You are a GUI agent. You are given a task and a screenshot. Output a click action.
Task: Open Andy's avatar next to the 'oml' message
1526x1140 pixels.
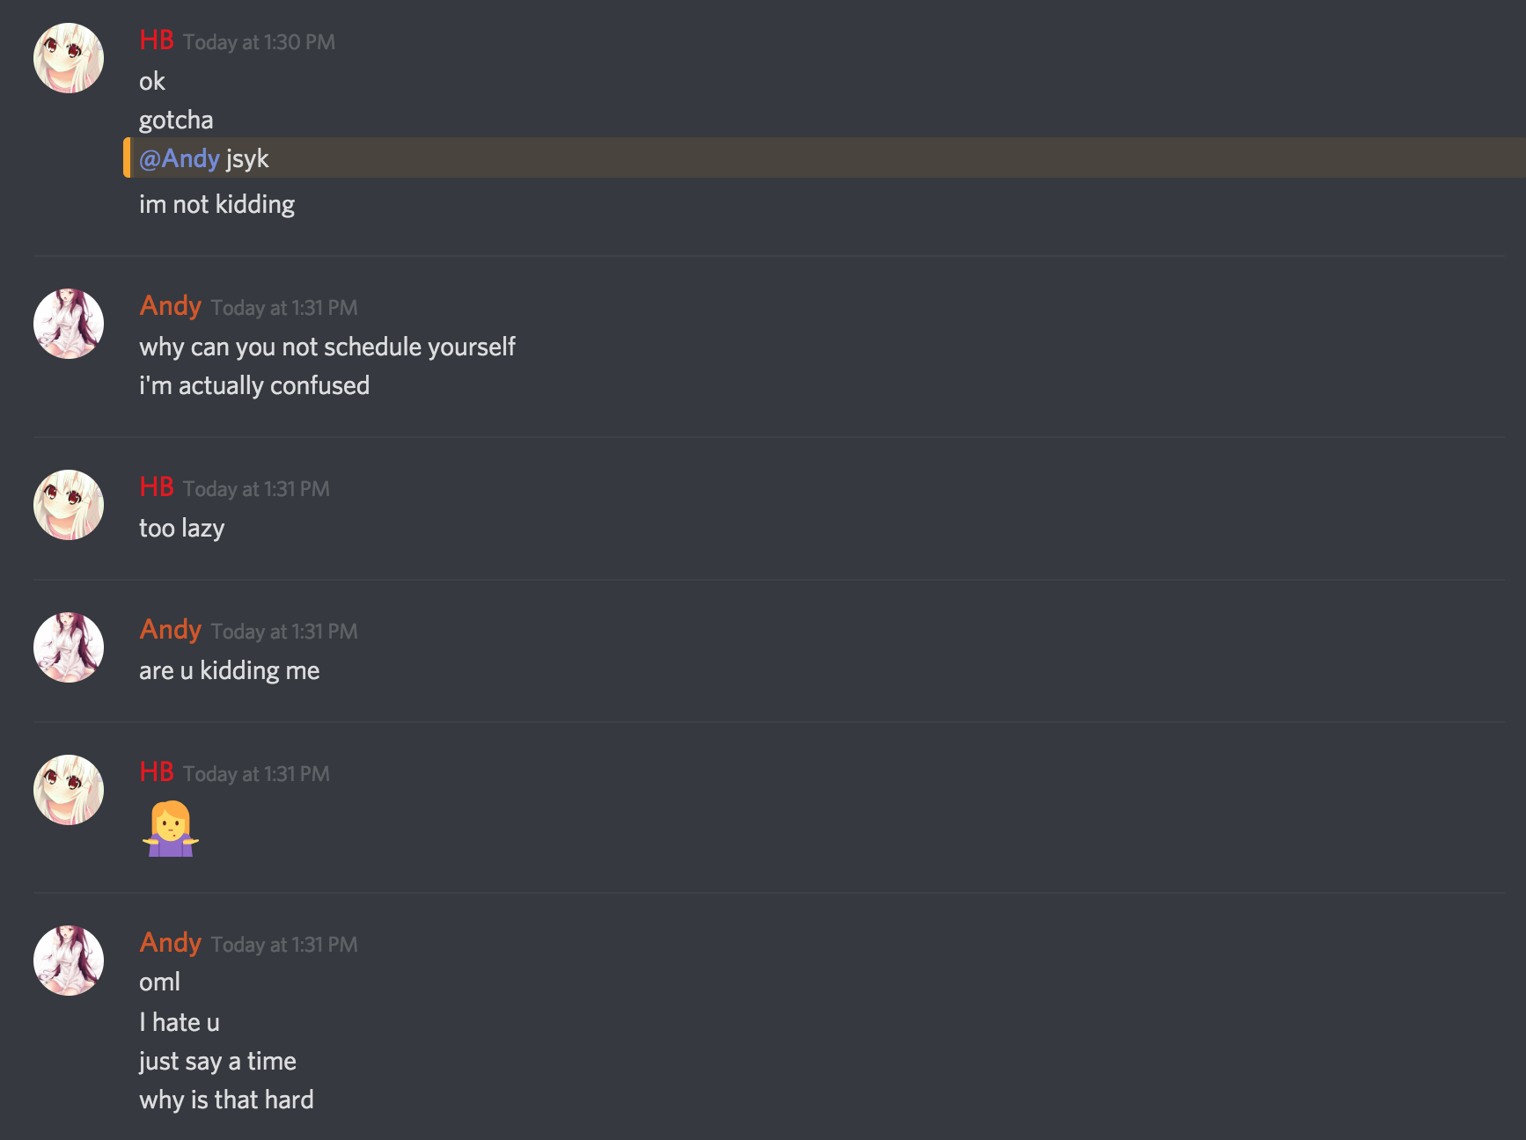coord(69,961)
